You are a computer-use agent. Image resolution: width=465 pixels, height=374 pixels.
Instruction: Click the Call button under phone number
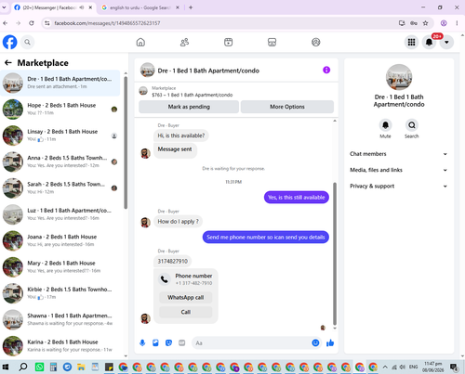186,312
